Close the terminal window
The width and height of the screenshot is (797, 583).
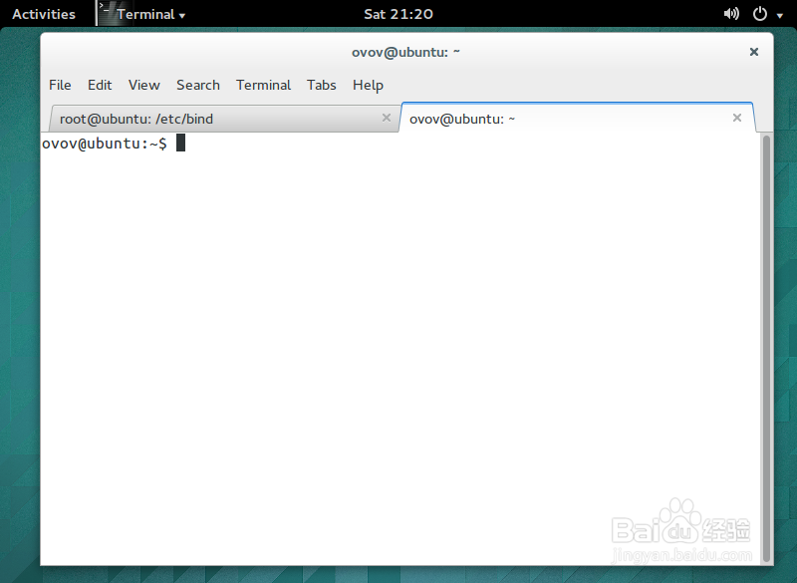(754, 52)
